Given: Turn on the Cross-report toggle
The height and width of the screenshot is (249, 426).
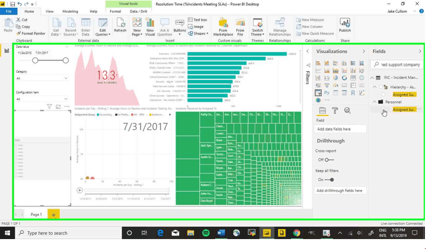Looking at the screenshot, I should [329, 160].
